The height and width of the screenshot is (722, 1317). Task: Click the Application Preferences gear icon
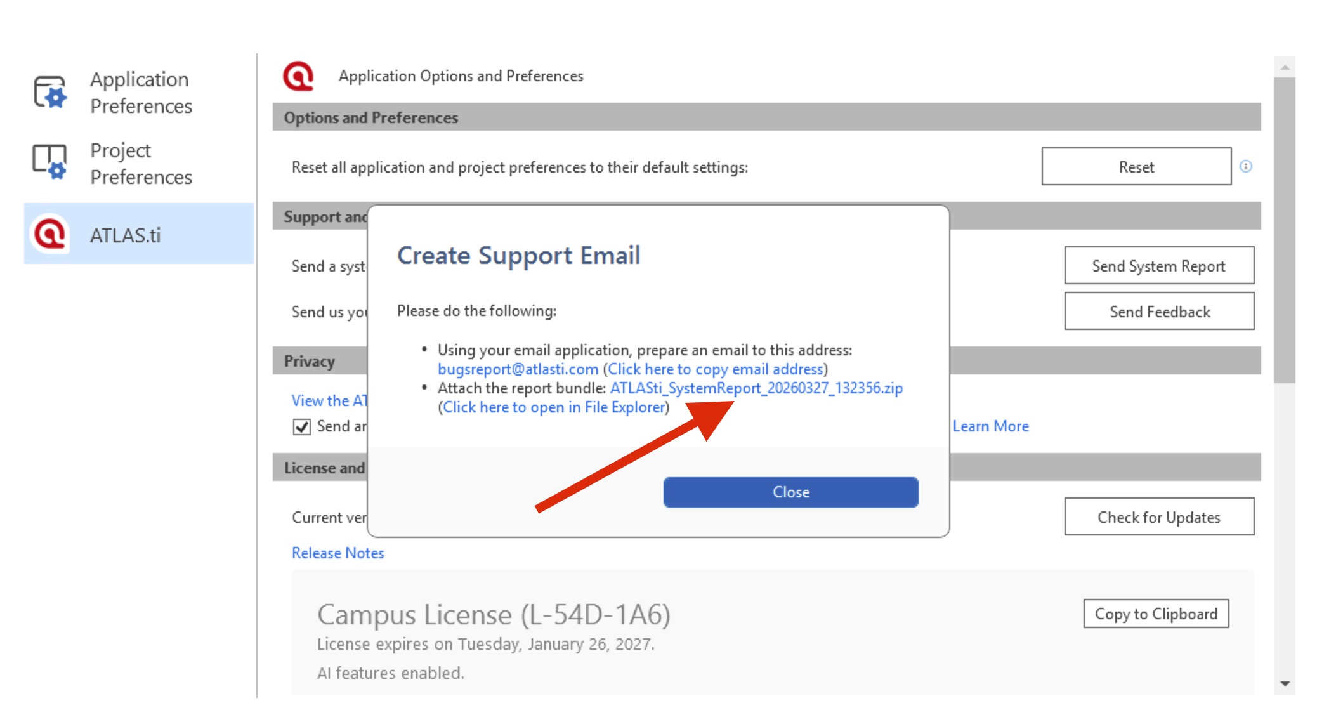(49, 93)
